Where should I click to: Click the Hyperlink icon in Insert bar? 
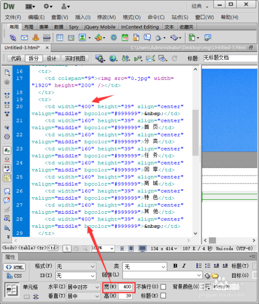(13, 37)
